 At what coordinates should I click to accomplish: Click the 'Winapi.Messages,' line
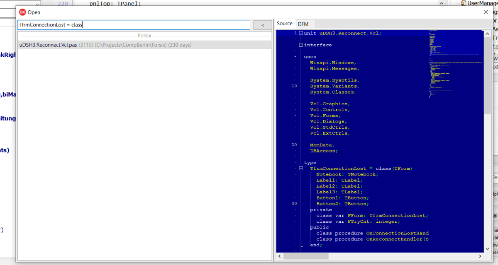(x=335, y=68)
